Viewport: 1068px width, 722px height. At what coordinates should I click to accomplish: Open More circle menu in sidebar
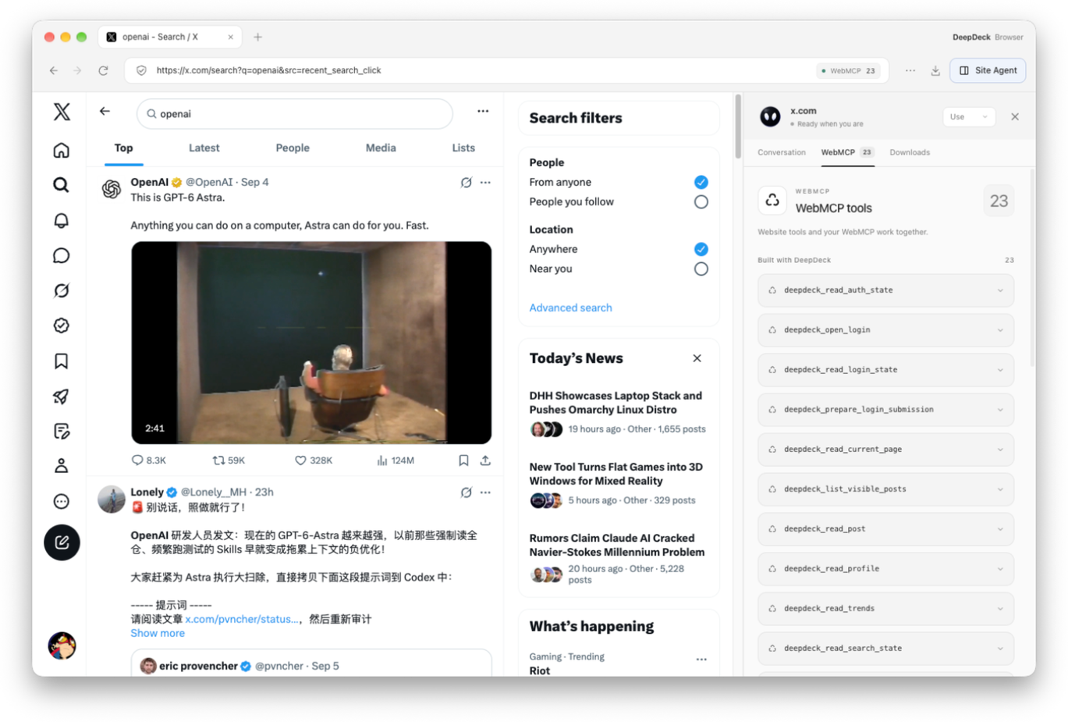pos(62,501)
